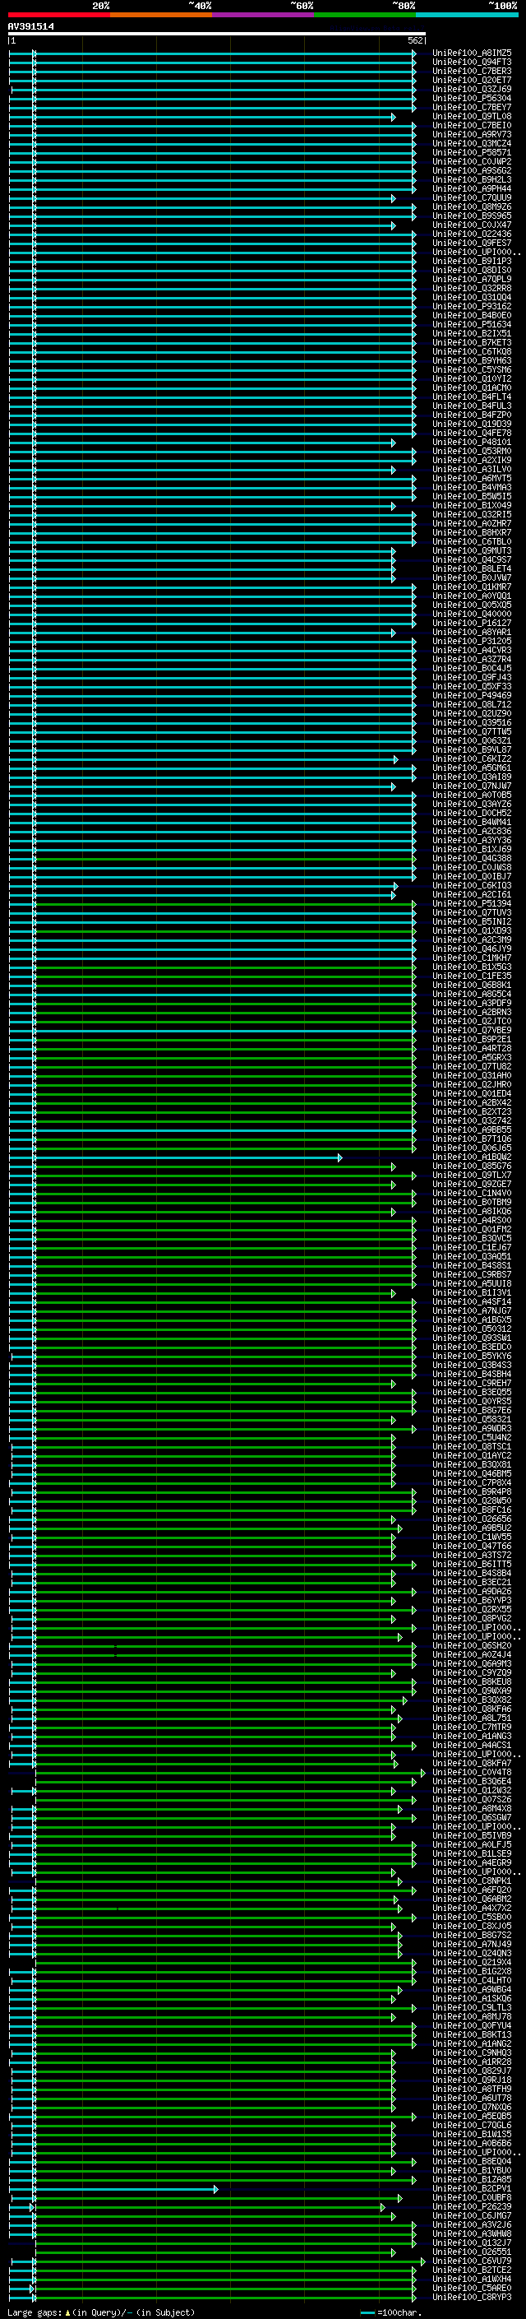Open hit UniRef100_C4LHT0
Image resolution: width=526 pixels, height=2319 pixels.
tap(472, 1979)
